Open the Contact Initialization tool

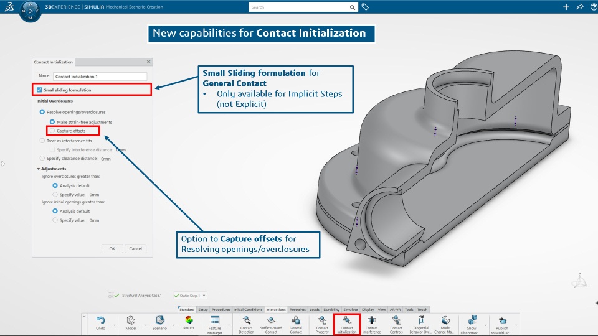pyautogui.click(x=347, y=325)
